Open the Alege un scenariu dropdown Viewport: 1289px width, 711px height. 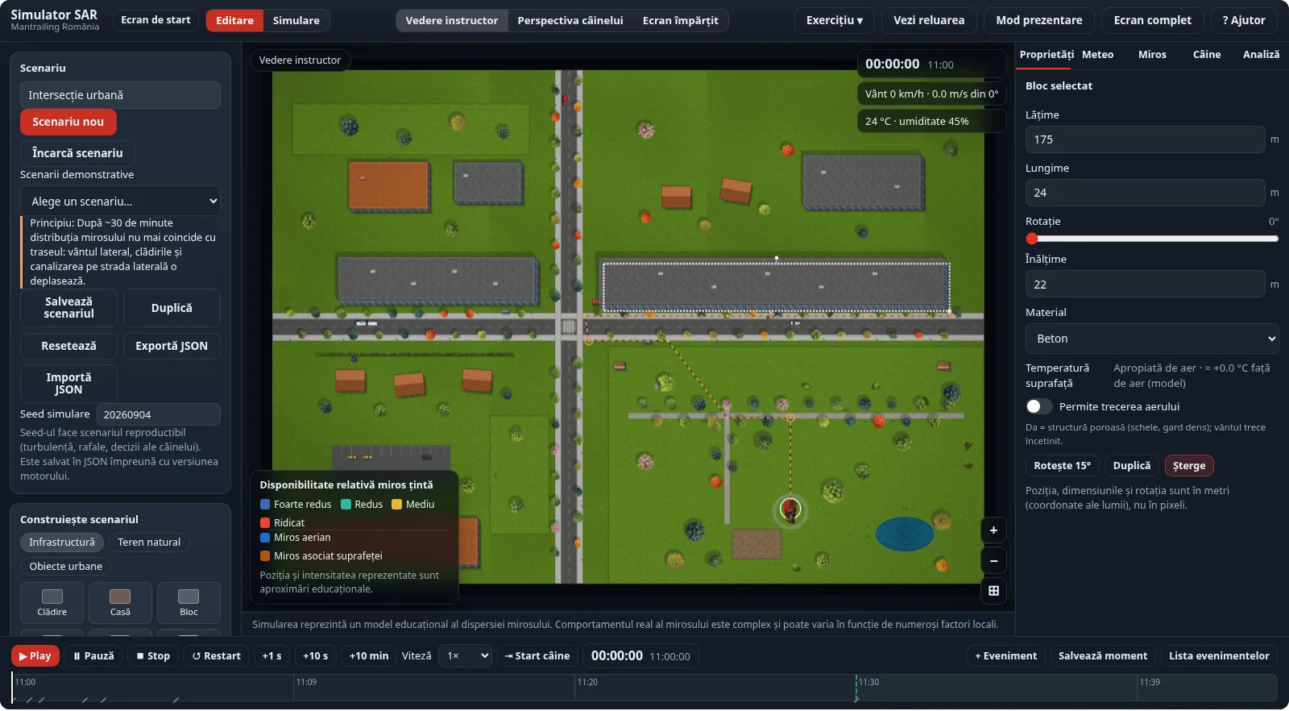point(120,202)
